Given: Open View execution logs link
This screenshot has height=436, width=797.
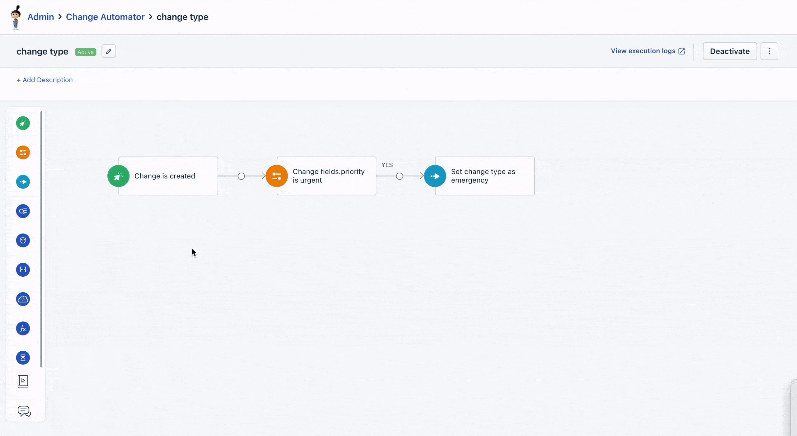Looking at the screenshot, I should 648,51.
